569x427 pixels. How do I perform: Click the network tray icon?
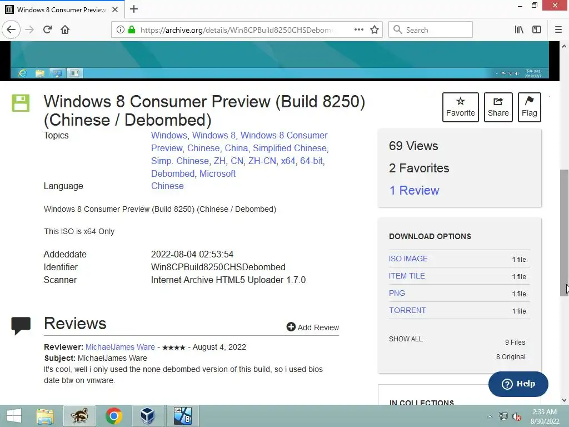503,416
